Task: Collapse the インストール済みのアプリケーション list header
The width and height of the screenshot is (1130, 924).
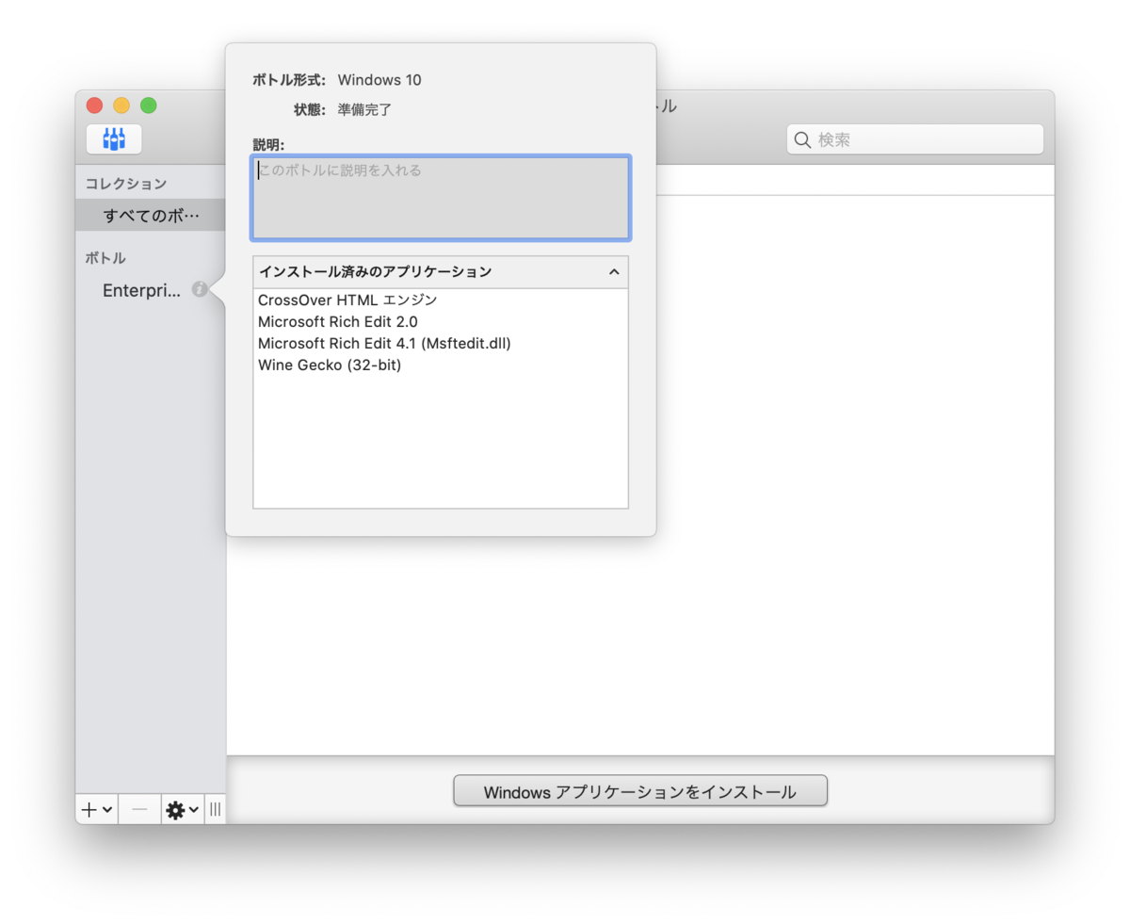Action: [441, 272]
